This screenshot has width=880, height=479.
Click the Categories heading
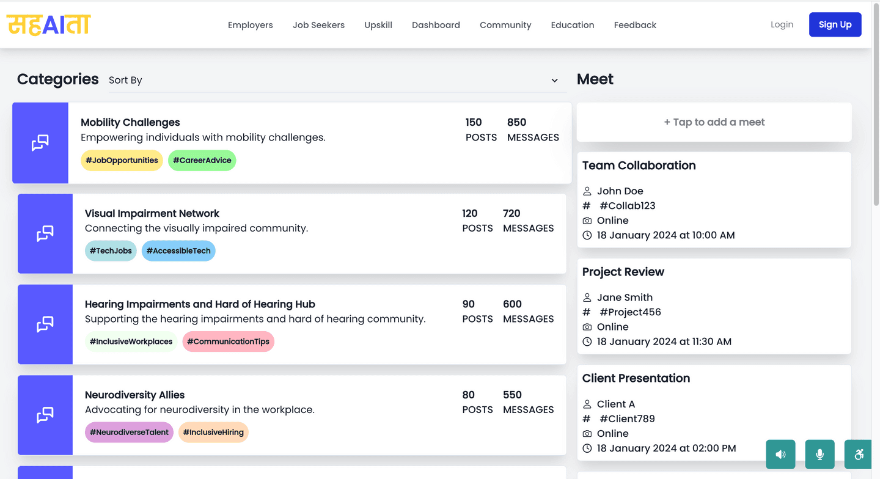click(x=57, y=79)
